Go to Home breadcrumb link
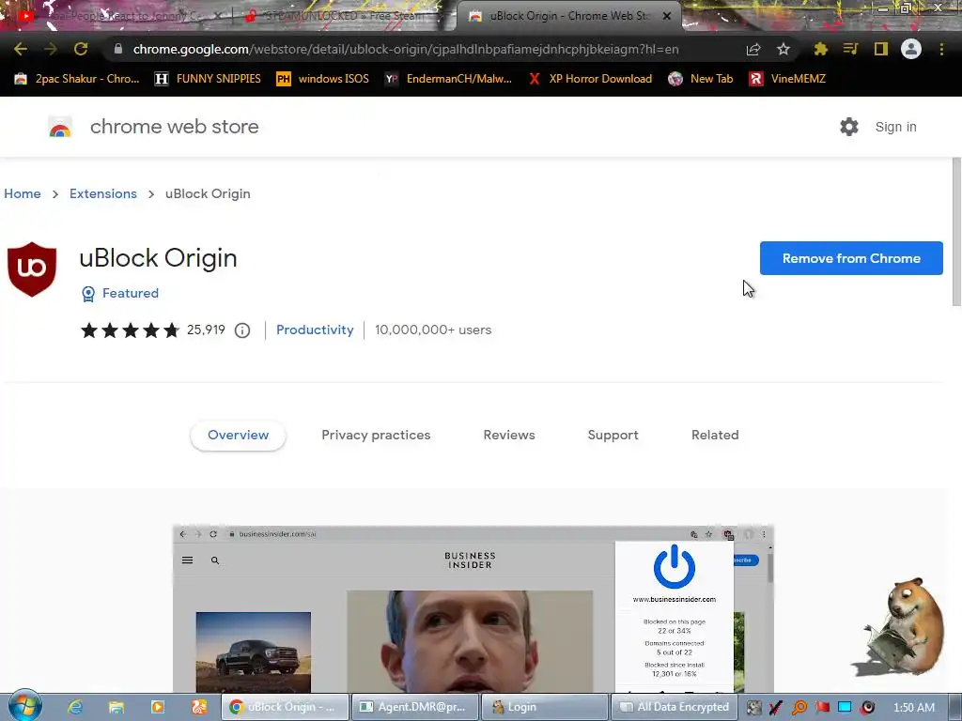 [x=23, y=193]
